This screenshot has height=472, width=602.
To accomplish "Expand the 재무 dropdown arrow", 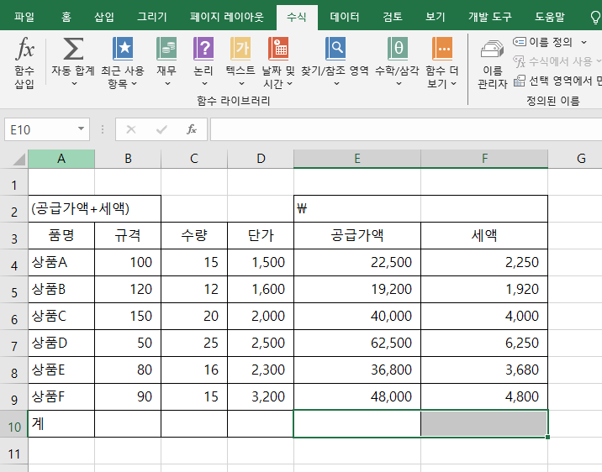I will tap(167, 84).
